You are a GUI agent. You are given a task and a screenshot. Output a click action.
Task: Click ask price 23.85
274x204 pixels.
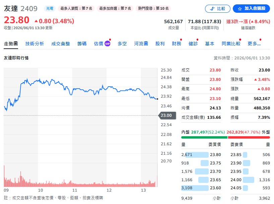pos(236,155)
